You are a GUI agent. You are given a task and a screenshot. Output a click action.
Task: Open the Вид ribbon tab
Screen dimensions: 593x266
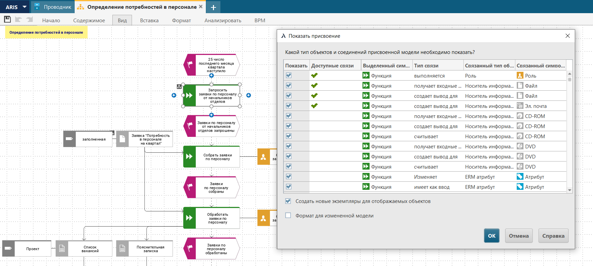[122, 20]
